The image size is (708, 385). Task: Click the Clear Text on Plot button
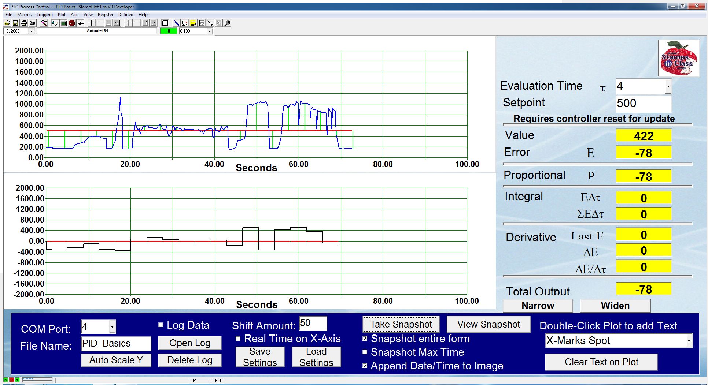tap(601, 362)
